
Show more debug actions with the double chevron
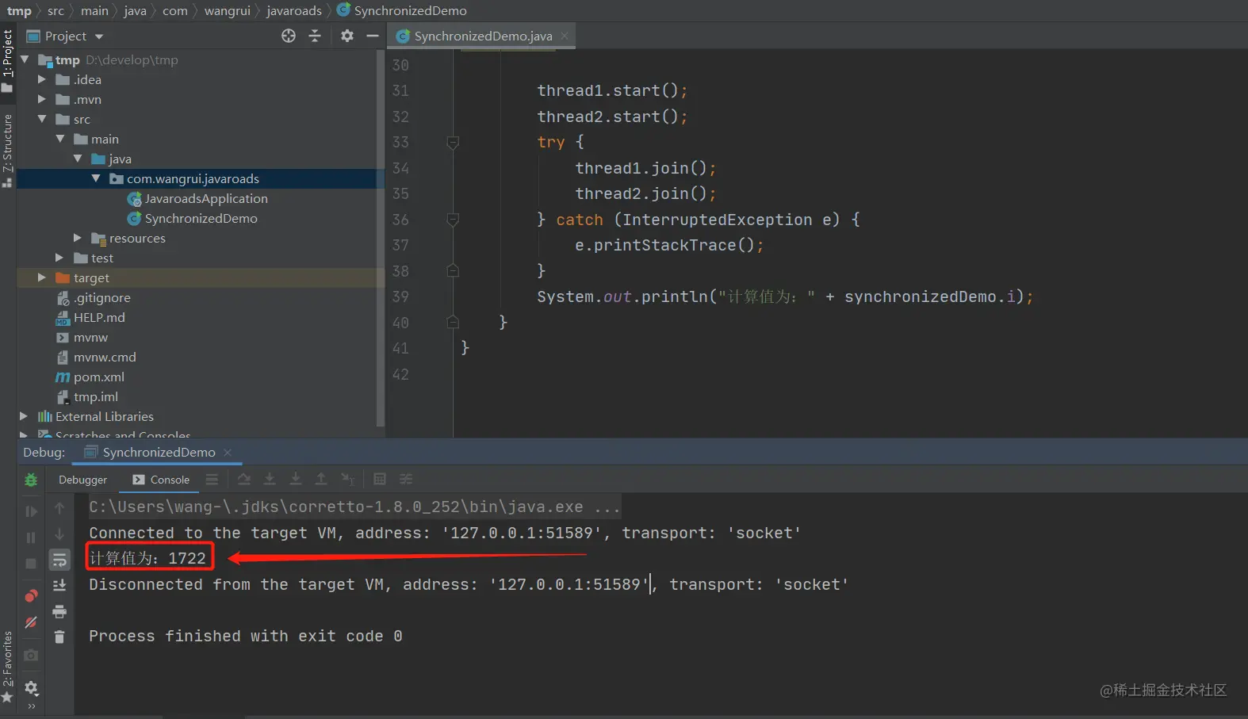click(x=32, y=706)
